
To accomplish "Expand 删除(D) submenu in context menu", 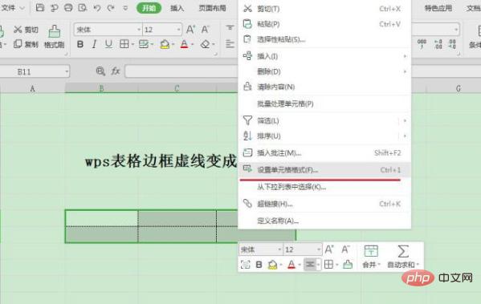I will click(x=324, y=71).
